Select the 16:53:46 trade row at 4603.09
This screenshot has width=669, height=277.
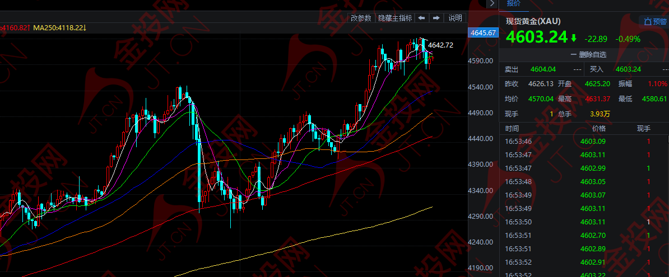tap(584, 142)
